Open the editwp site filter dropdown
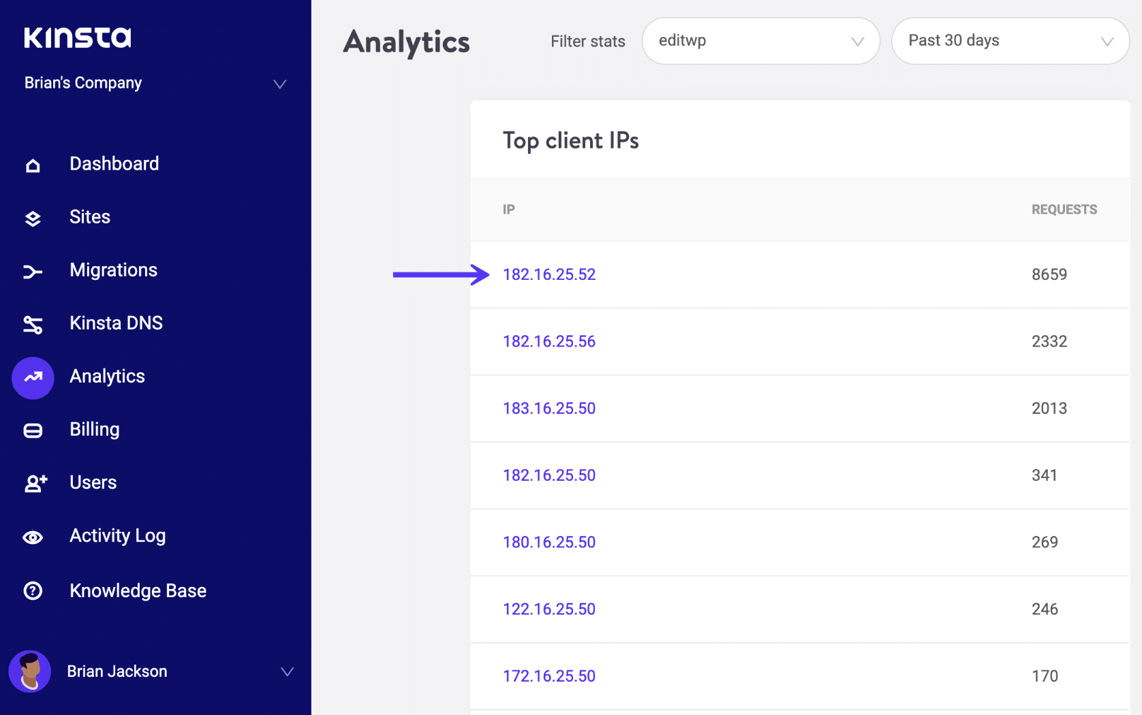1142x715 pixels. click(x=760, y=41)
